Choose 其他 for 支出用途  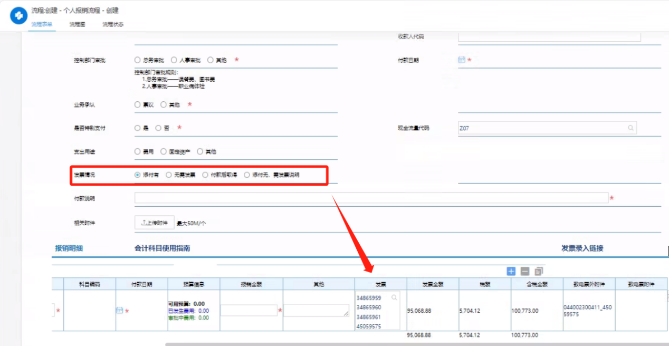pos(200,151)
